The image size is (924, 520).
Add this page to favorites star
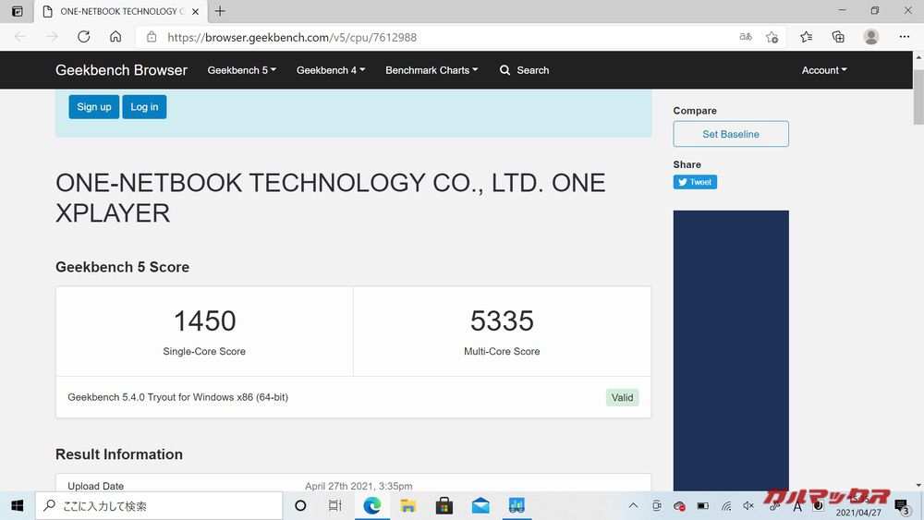pos(772,37)
